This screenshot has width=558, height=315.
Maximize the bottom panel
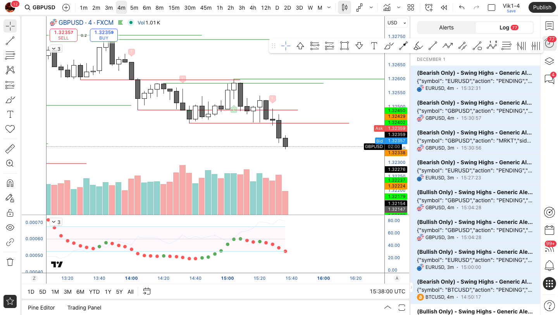point(402,308)
